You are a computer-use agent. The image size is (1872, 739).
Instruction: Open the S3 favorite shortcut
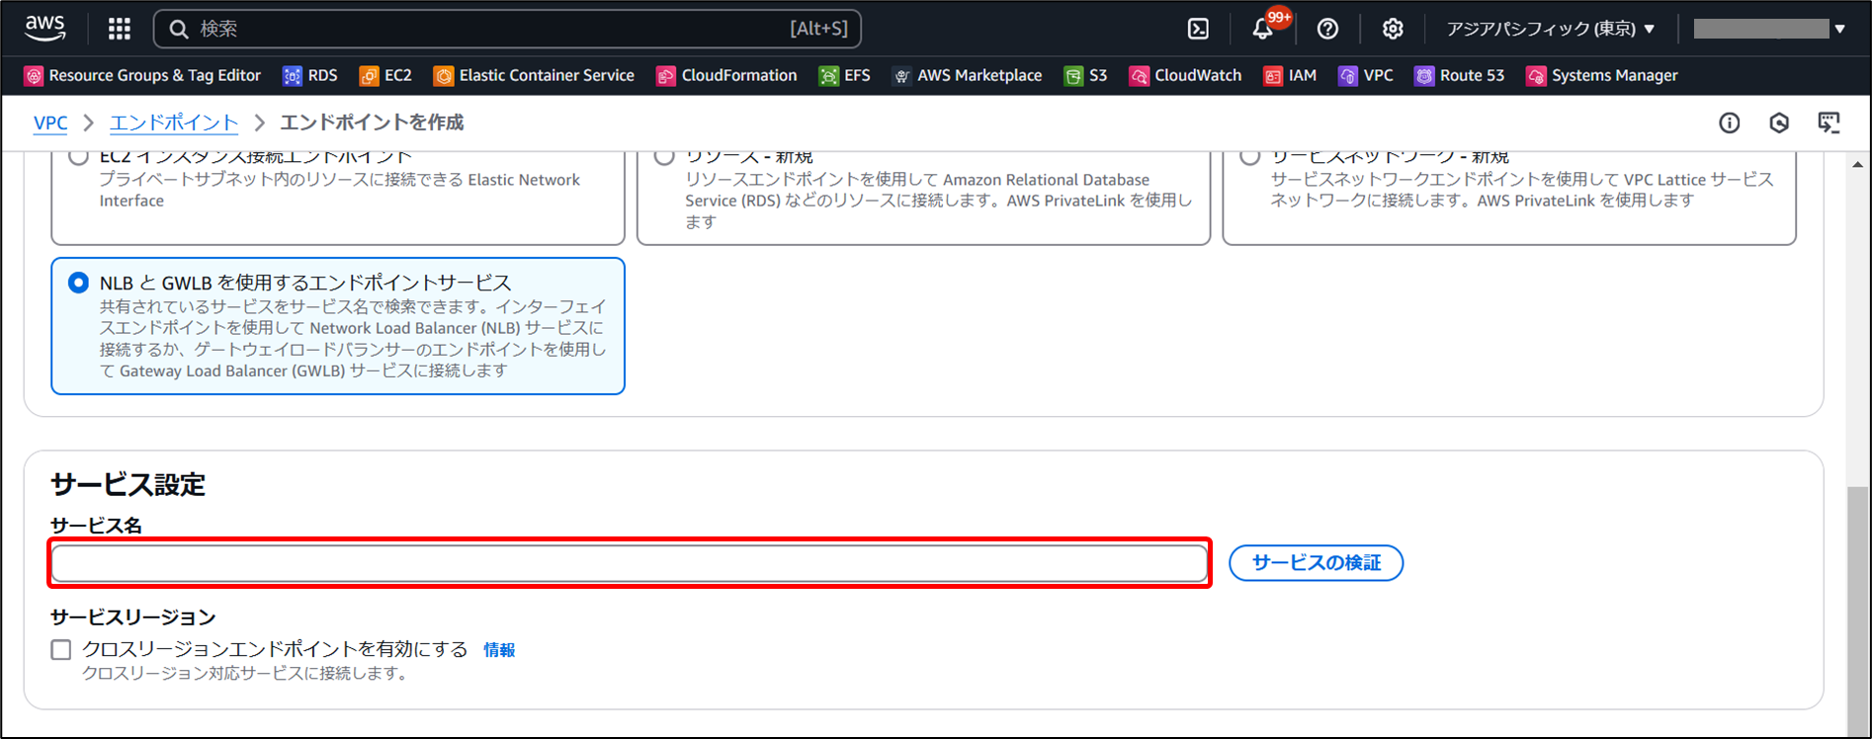pos(1085,75)
